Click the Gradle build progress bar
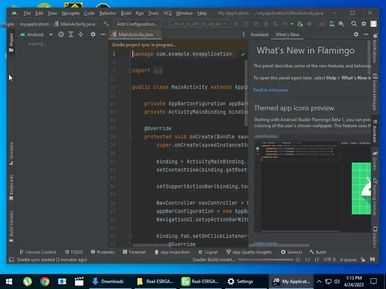This screenshot has width=386, height=289. (x=266, y=260)
